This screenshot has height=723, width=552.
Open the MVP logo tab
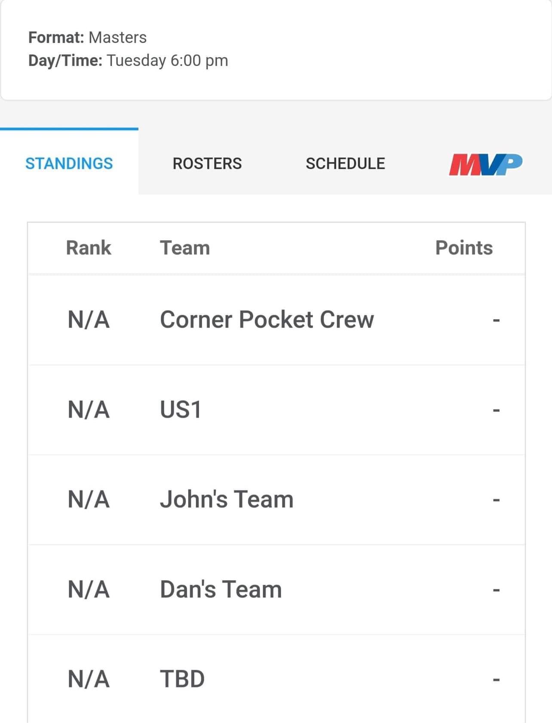click(485, 164)
